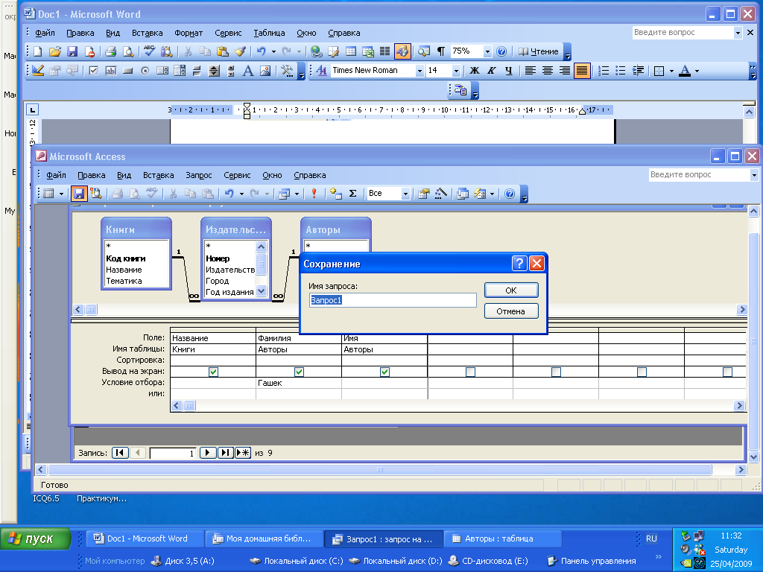The height and width of the screenshot is (572, 763).
Task: Toggle the paragraph marks icon in Word
Action: (441, 51)
